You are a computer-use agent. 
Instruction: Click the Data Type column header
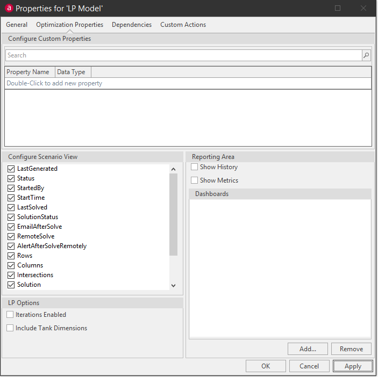[x=73, y=72]
